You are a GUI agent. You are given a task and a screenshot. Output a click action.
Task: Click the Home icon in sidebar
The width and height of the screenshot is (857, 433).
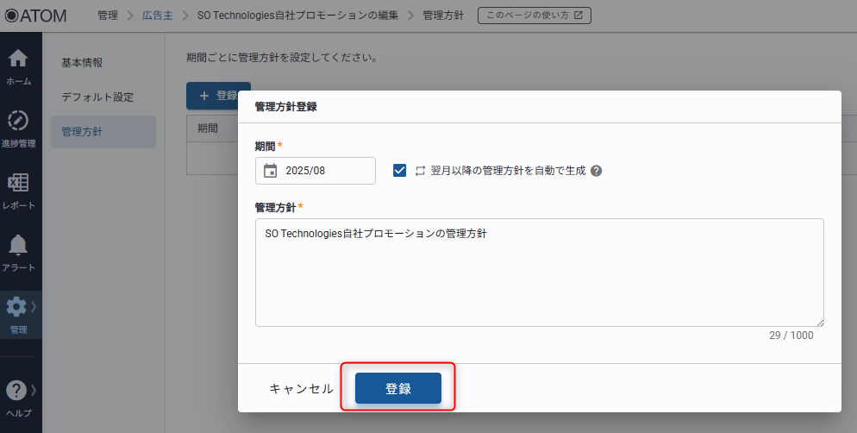click(18, 60)
